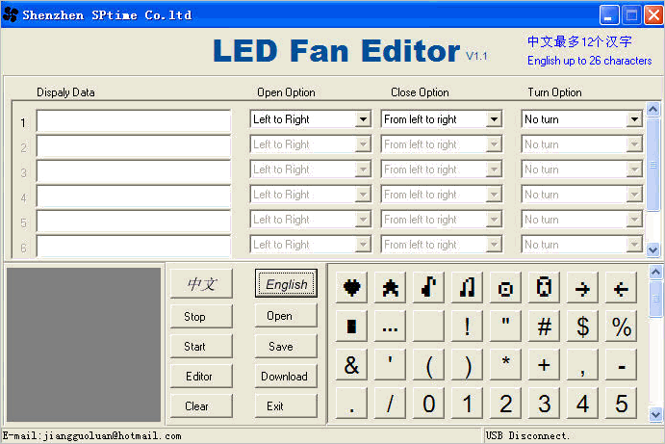Screen dimensions: 665x444
Task: Insert the square-with-dot symbol
Action: [505, 288]
